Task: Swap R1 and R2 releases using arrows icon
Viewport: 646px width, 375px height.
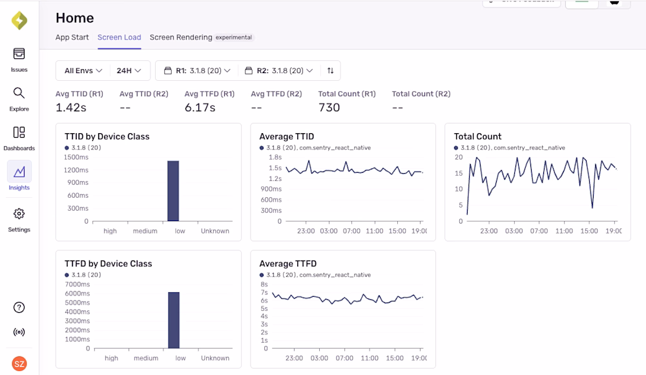Action: (x=331, y=70)
